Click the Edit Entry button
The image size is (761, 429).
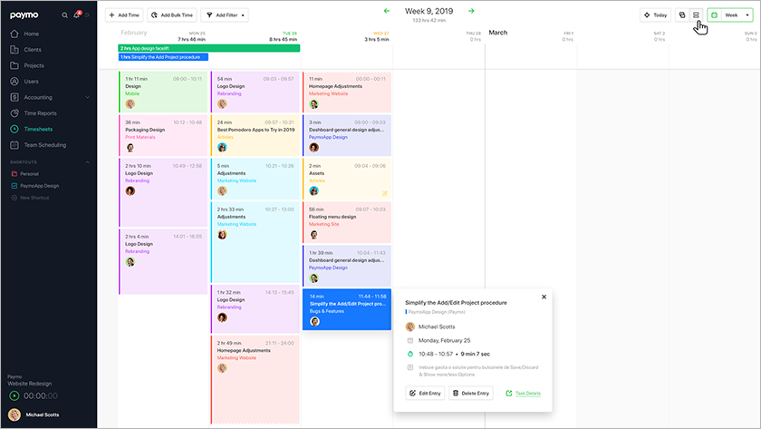[x=425, y=393]
